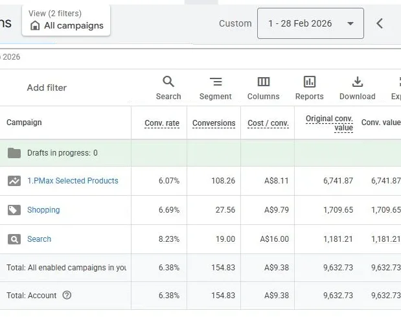Sort by Original conv. value column header
Viewport: 401px width, 317px height.
point(329,123)
